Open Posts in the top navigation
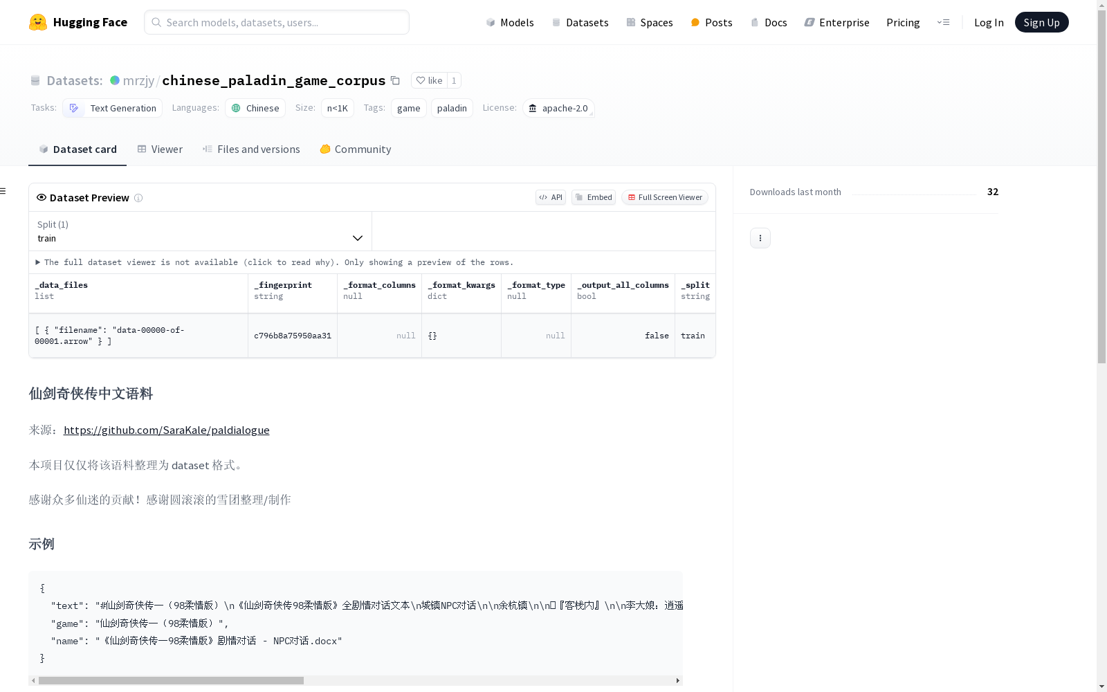Image resolution: width=1107 pixels, height=692 pixels. point(711,22)
